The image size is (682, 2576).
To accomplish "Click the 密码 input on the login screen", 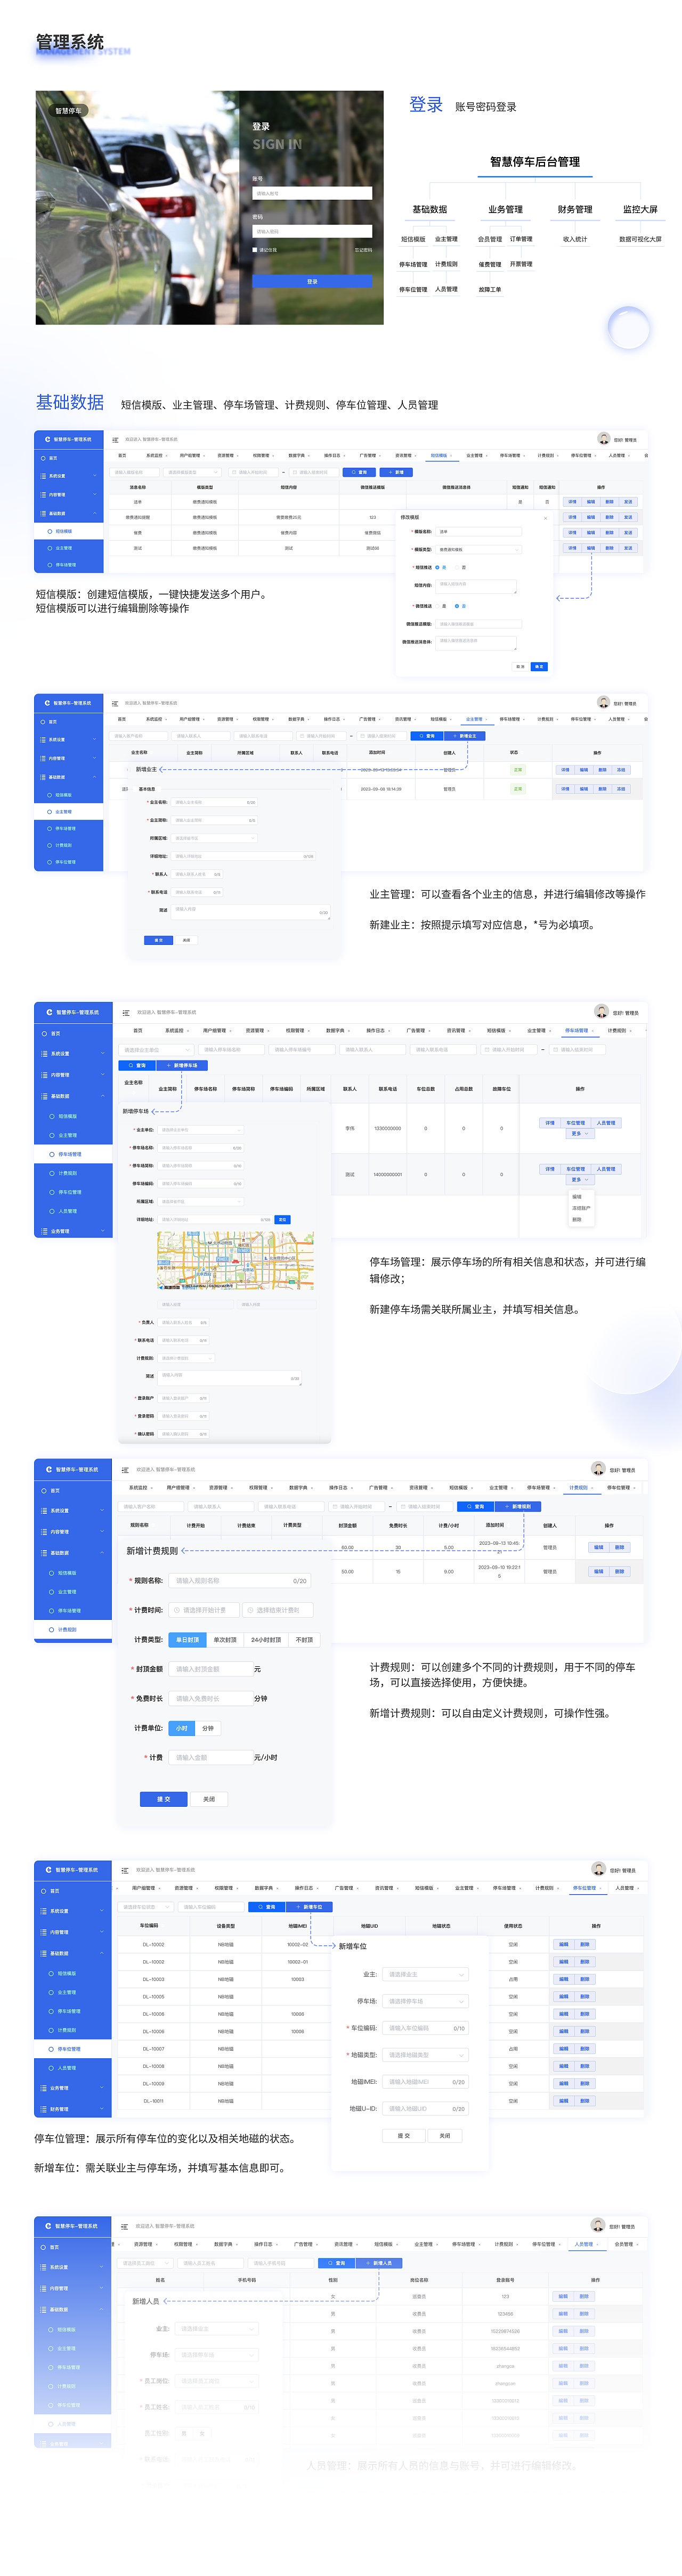I will [x=312, y=231].
